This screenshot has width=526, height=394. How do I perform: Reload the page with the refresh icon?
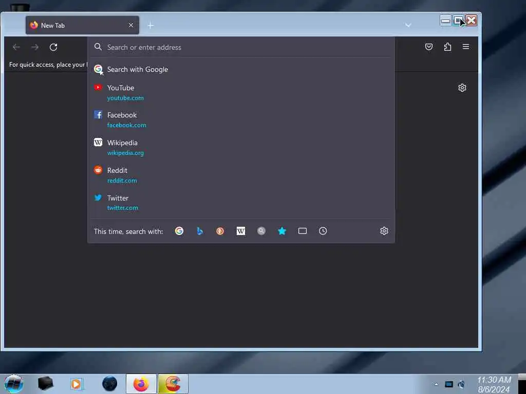point(53,47)
